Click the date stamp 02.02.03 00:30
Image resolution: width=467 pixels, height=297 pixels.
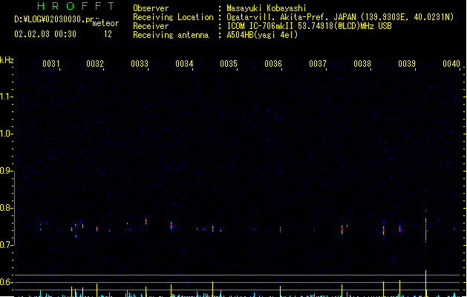click(x=45, y=34)
